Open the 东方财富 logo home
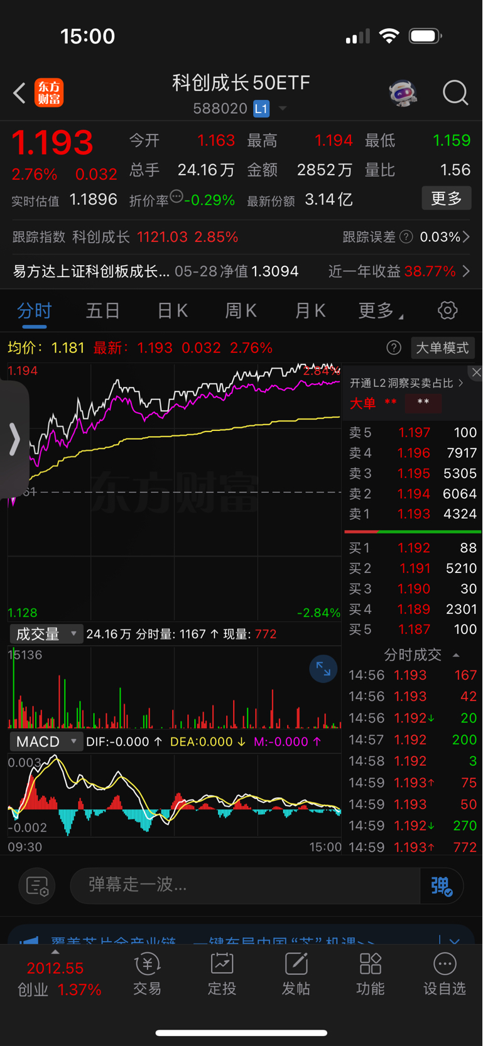 [x=49, y=93]
